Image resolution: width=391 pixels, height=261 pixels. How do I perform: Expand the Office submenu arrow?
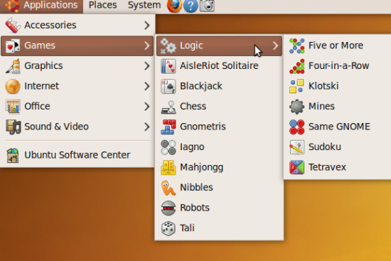[147, 107]
